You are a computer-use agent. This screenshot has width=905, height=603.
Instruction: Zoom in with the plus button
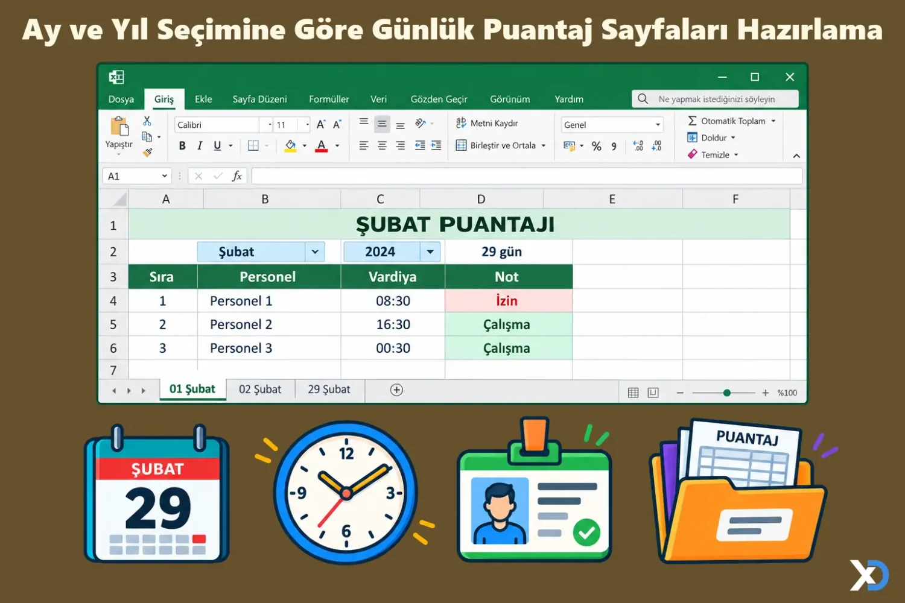[x=765, y=393]
